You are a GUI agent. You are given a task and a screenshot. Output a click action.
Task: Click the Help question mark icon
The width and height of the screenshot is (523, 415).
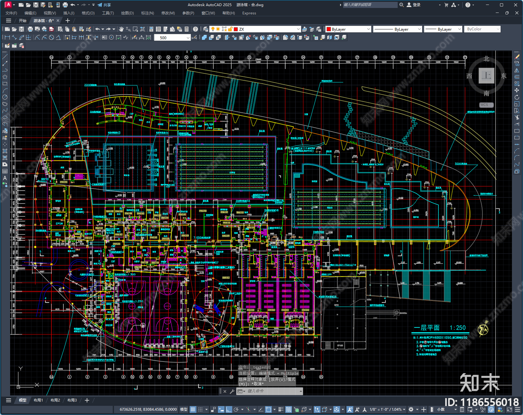pyautogui.click(x=195, y=29)
